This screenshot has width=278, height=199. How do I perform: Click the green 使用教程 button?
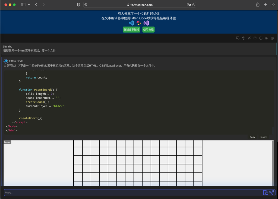tap(149, 30)
